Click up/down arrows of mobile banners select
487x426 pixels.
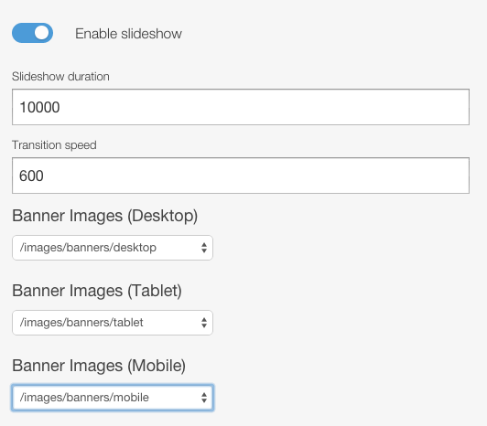click(204, 398)
